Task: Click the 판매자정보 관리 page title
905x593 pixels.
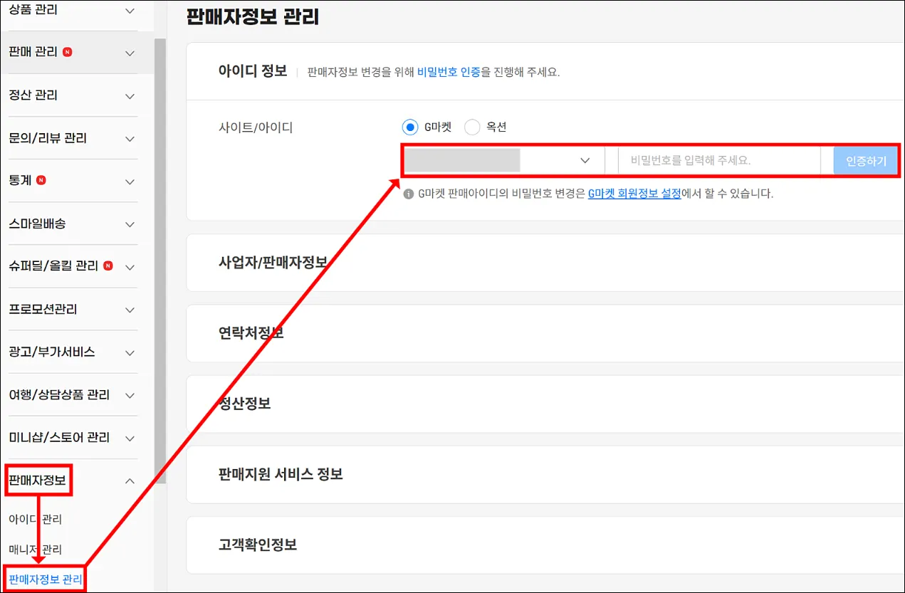Action: [253, 16]
